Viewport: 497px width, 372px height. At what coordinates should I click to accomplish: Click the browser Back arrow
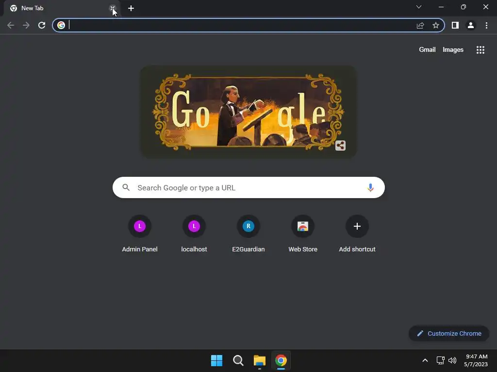click(x=11, y=25)
